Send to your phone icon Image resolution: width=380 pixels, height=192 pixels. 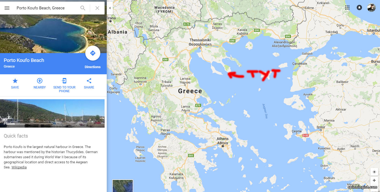pyautogui.click(x=64, y=81)
